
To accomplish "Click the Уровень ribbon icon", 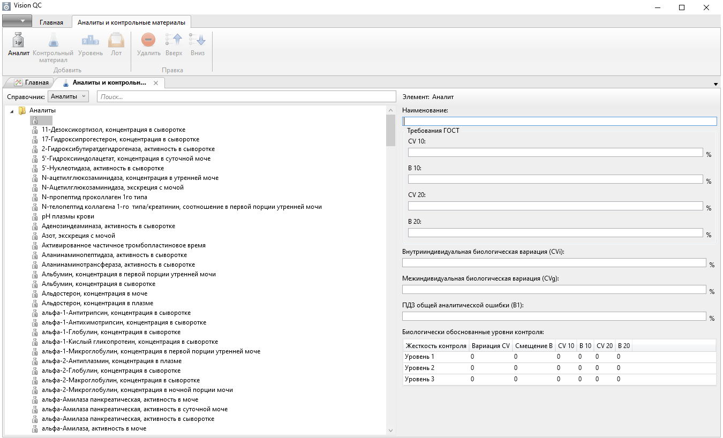I will [90, 40].
